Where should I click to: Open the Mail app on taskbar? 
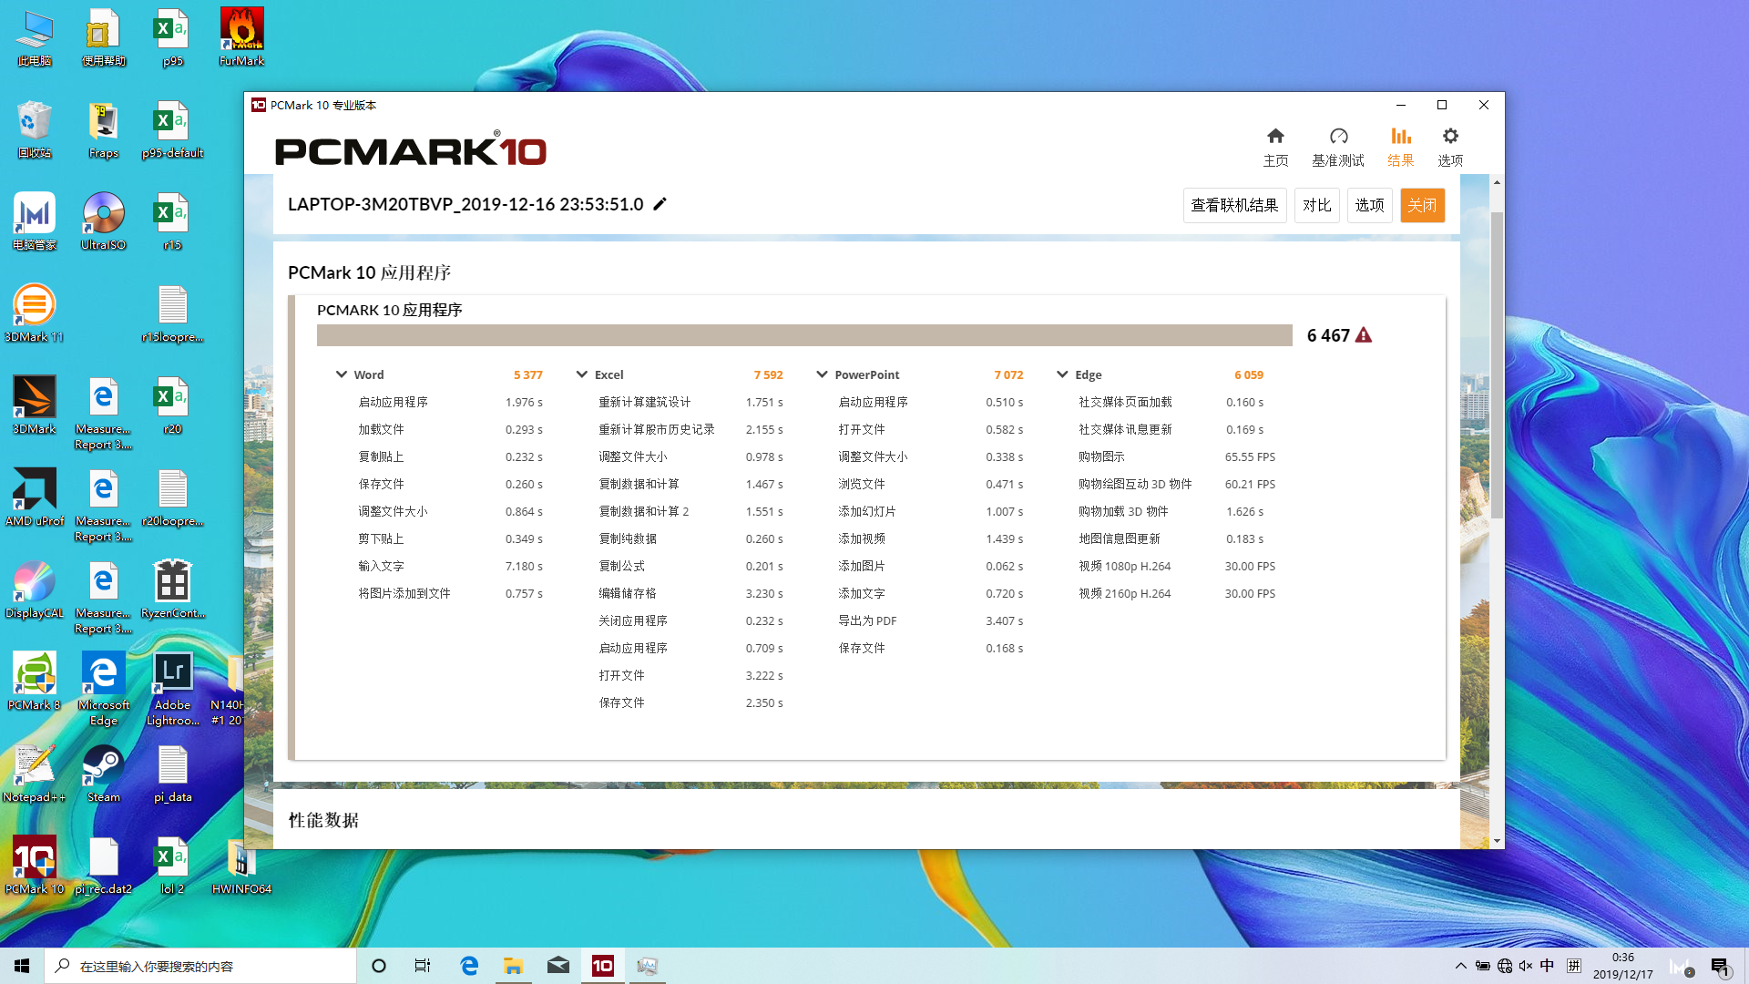(558, 966)
